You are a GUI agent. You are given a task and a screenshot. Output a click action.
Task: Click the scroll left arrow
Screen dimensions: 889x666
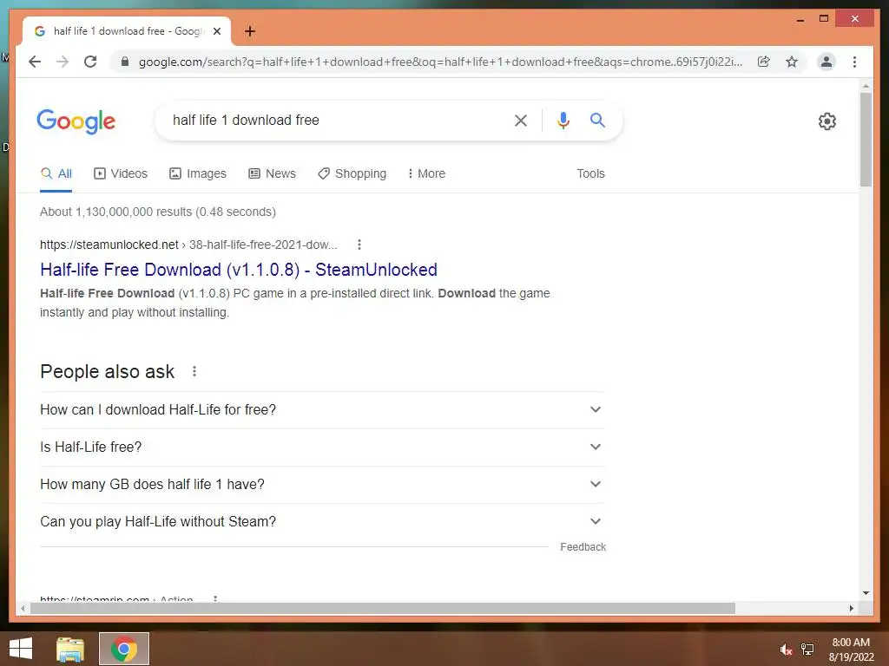tap(23, 608)
